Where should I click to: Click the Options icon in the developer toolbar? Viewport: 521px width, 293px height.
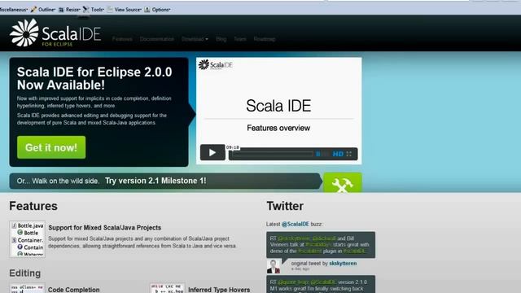point(147,10)
